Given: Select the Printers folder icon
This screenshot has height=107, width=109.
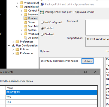Looking at the screenshot, I should click(x=25, y=18).
